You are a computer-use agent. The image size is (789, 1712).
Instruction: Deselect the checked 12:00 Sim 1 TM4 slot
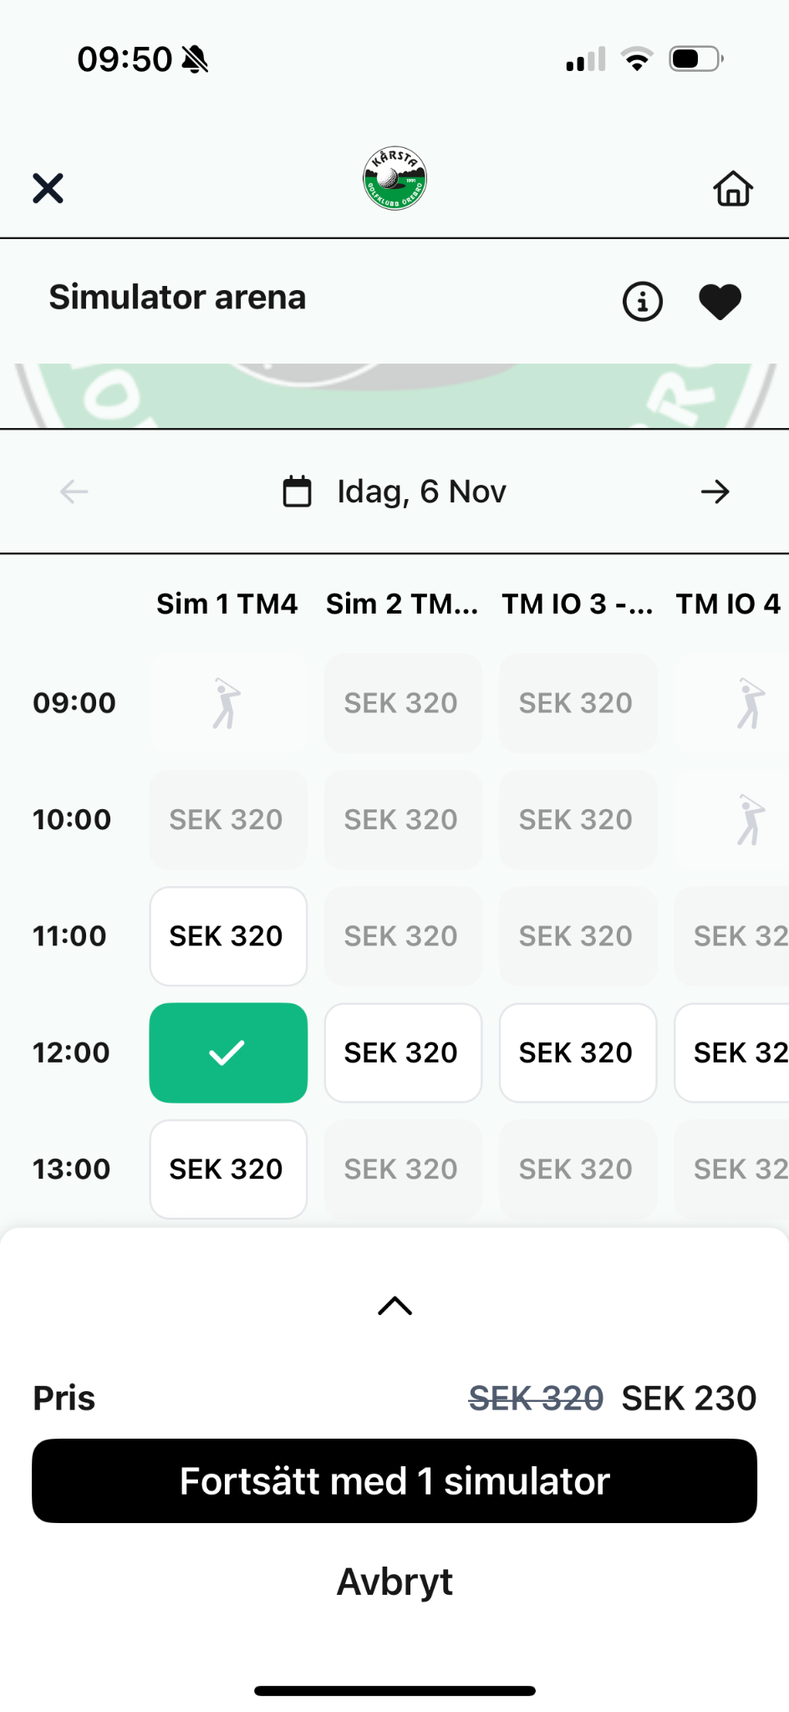pyautogui.click(x=227, y=1052)
